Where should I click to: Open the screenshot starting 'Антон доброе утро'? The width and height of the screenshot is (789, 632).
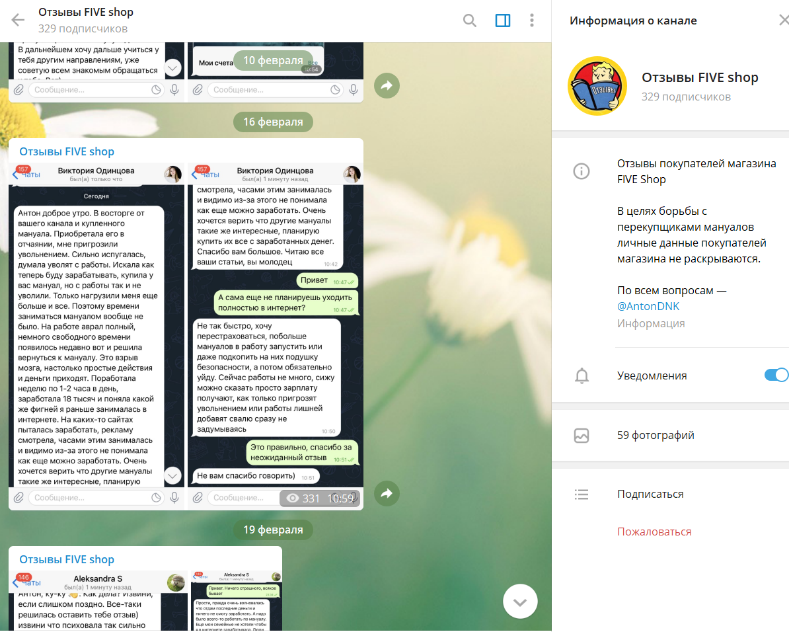click(96, 336)
